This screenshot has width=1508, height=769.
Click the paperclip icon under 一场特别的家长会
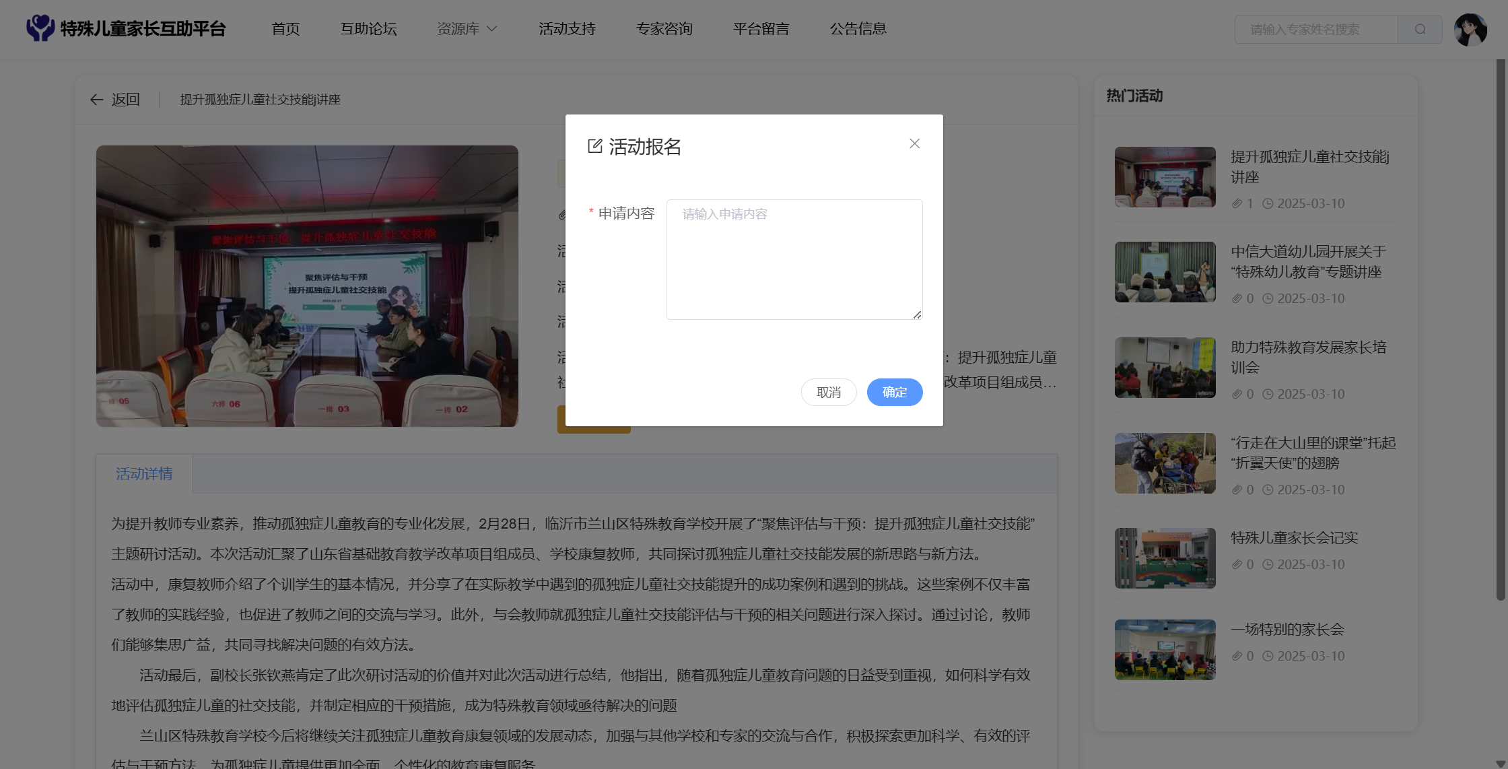click(1237, 656)
